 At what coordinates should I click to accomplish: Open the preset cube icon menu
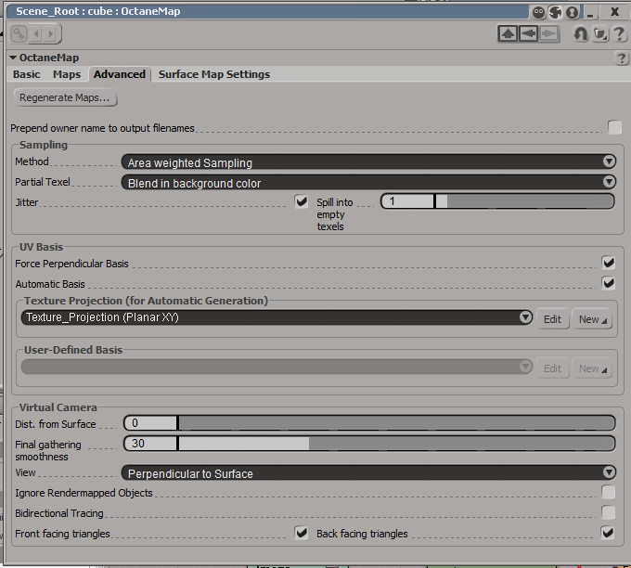coord(600,34)
